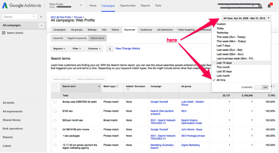
Task: Select the Negative keywords sub-tab
Action: [77, 38]
